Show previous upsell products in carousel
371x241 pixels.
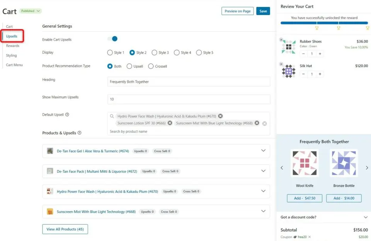point(282,168)
